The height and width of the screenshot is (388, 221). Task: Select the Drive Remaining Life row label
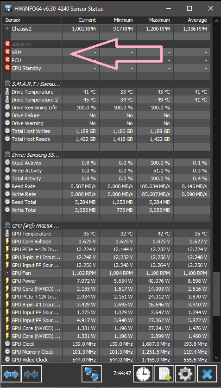34,108
